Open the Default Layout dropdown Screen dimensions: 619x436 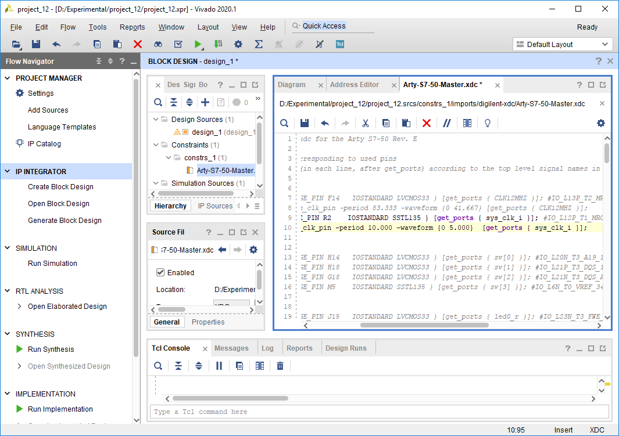click(563, 45)
